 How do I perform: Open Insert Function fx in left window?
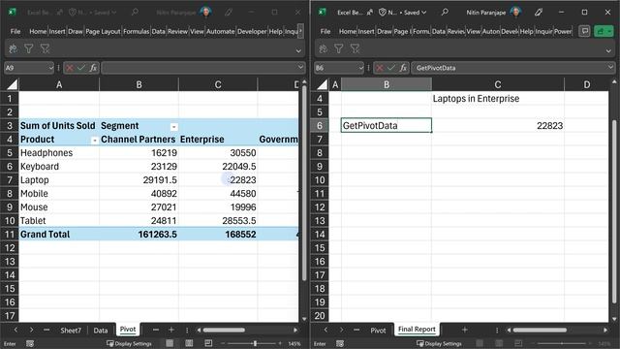click(x=93, y=68)
